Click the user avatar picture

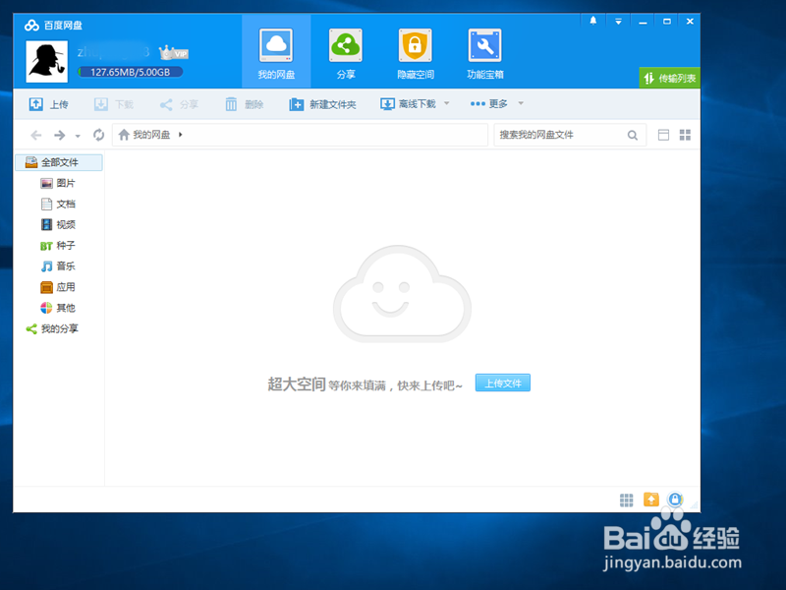pos(46,61)
